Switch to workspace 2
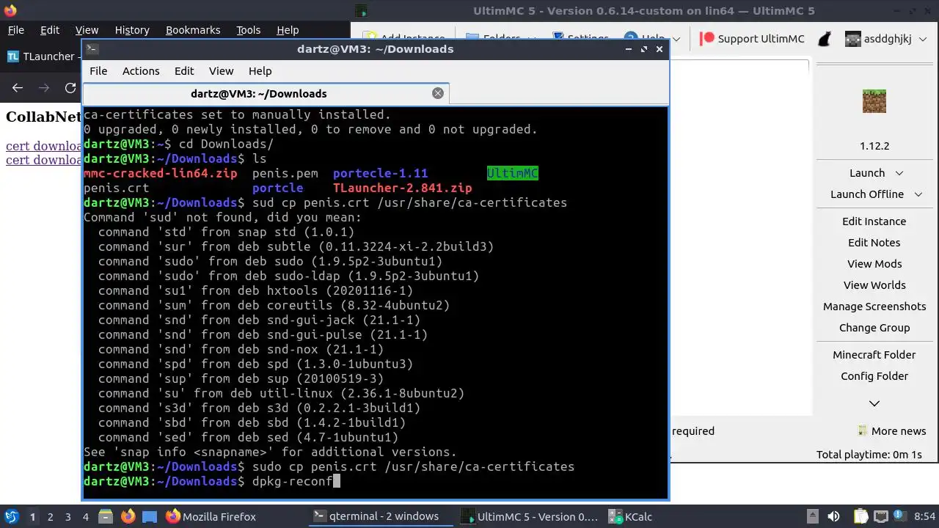The width and height of the screenshot is (939, 528). coord(50,517)
